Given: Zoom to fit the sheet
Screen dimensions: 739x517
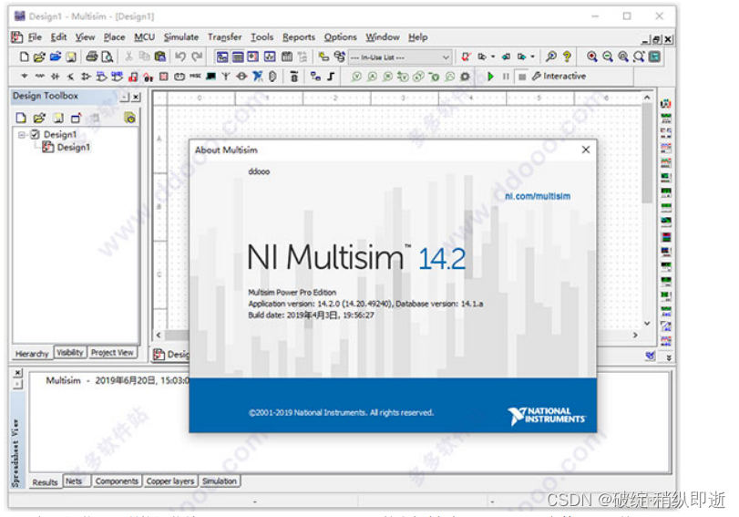Looking at the screenshot, I should coord(639,57).
